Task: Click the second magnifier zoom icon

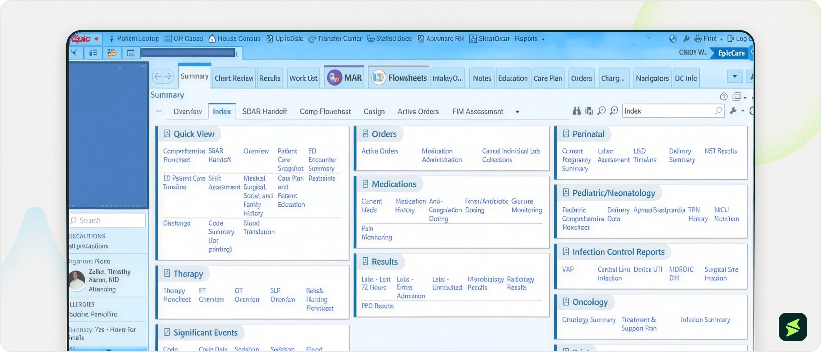Action: 614,111
